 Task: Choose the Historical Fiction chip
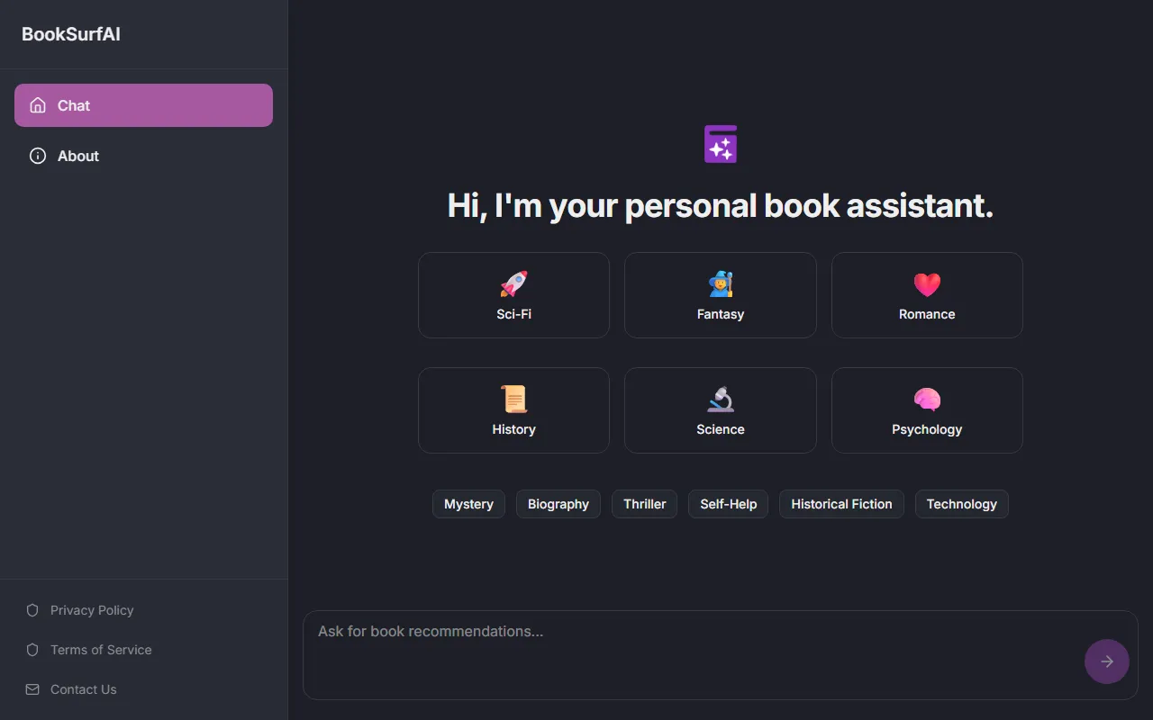click(x=841, y=504)
